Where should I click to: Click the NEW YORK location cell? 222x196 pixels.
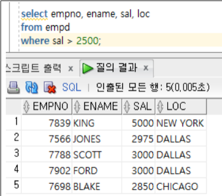pyautogui.click(x=181, y=123)
